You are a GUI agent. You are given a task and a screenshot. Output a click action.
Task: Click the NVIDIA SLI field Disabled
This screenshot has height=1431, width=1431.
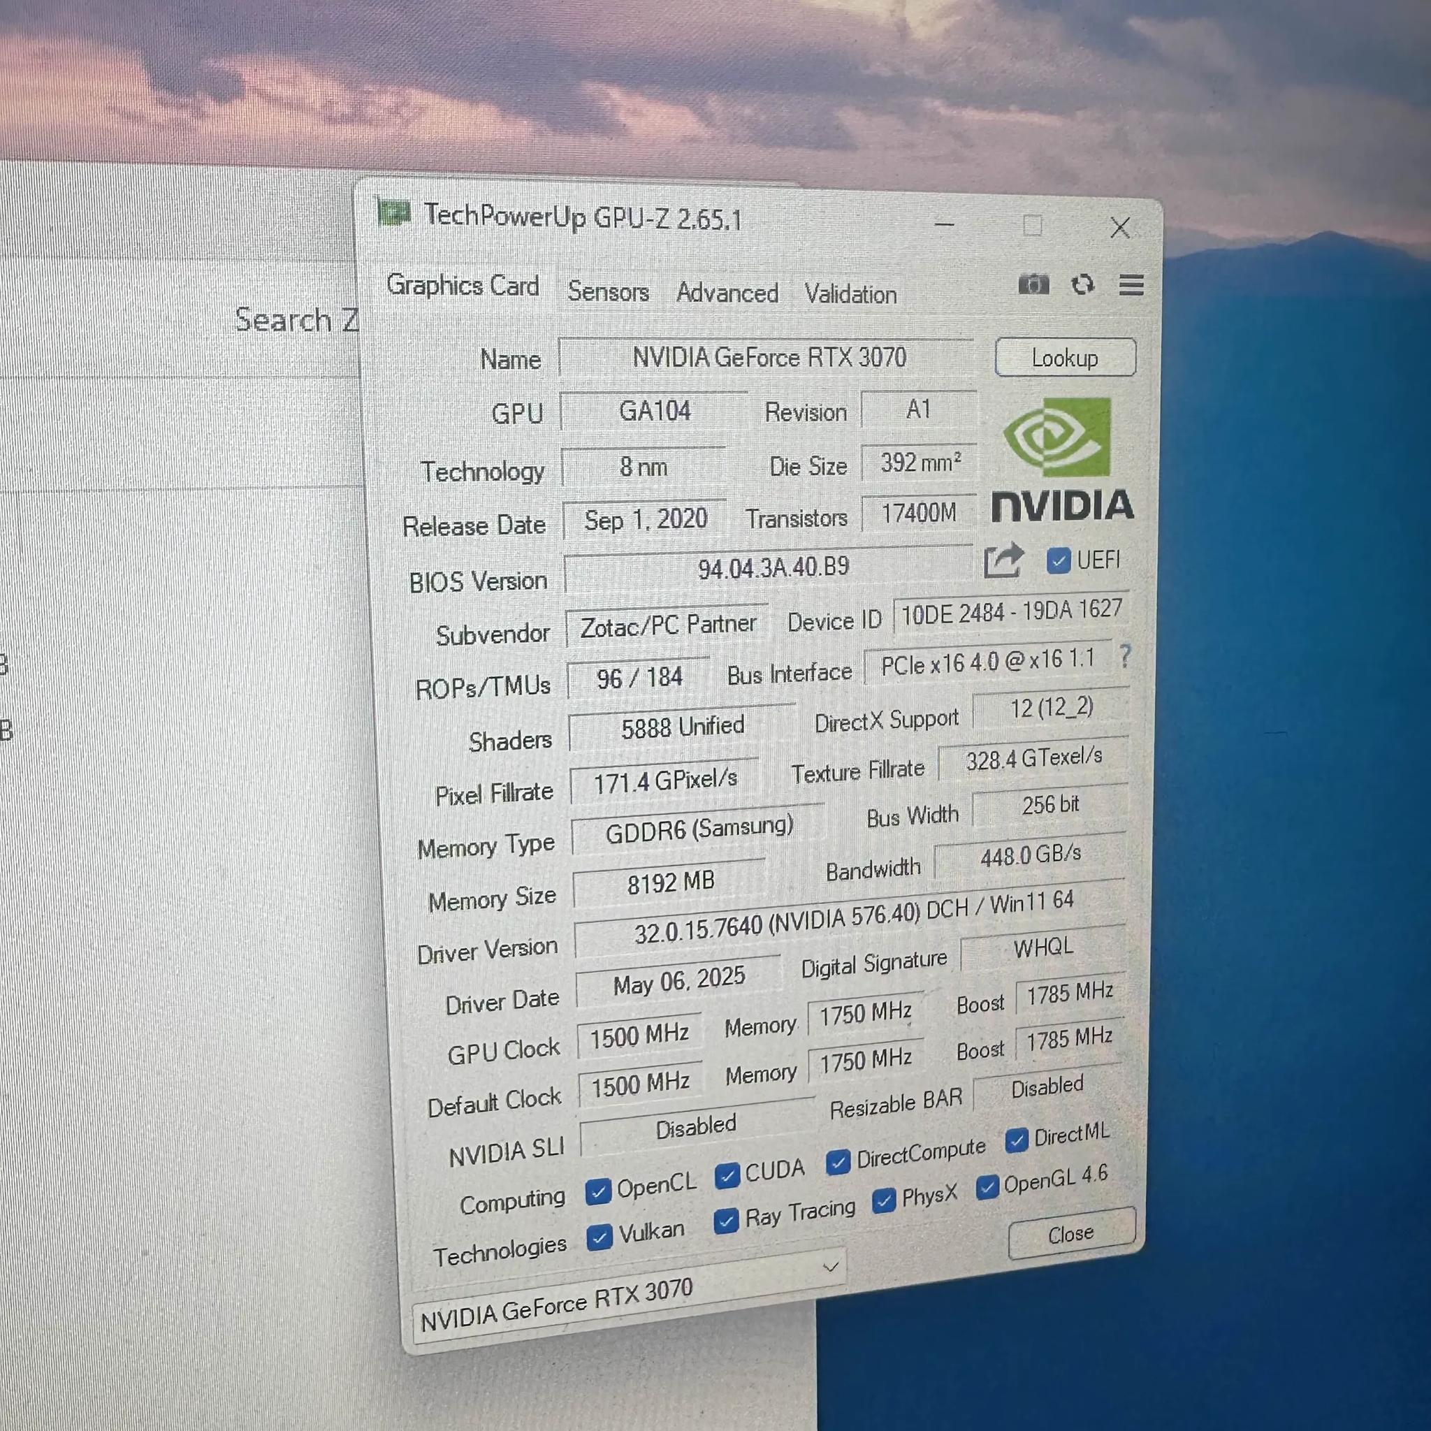(x=696, y=1127)
